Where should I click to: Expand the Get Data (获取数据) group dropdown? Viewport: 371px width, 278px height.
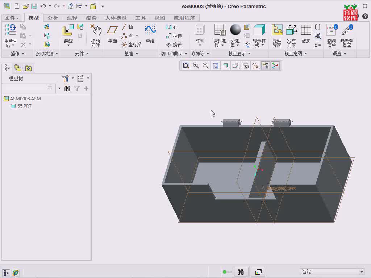click(47, 54)
